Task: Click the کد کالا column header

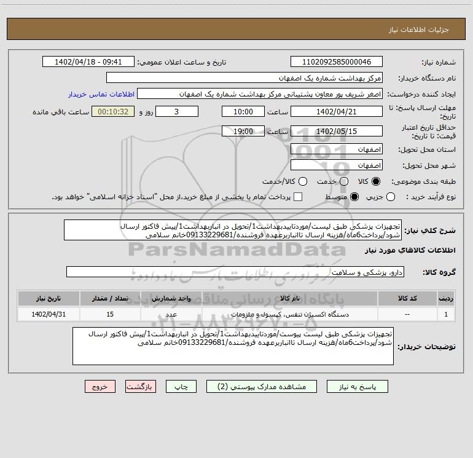Action: [x=407, y=298]
